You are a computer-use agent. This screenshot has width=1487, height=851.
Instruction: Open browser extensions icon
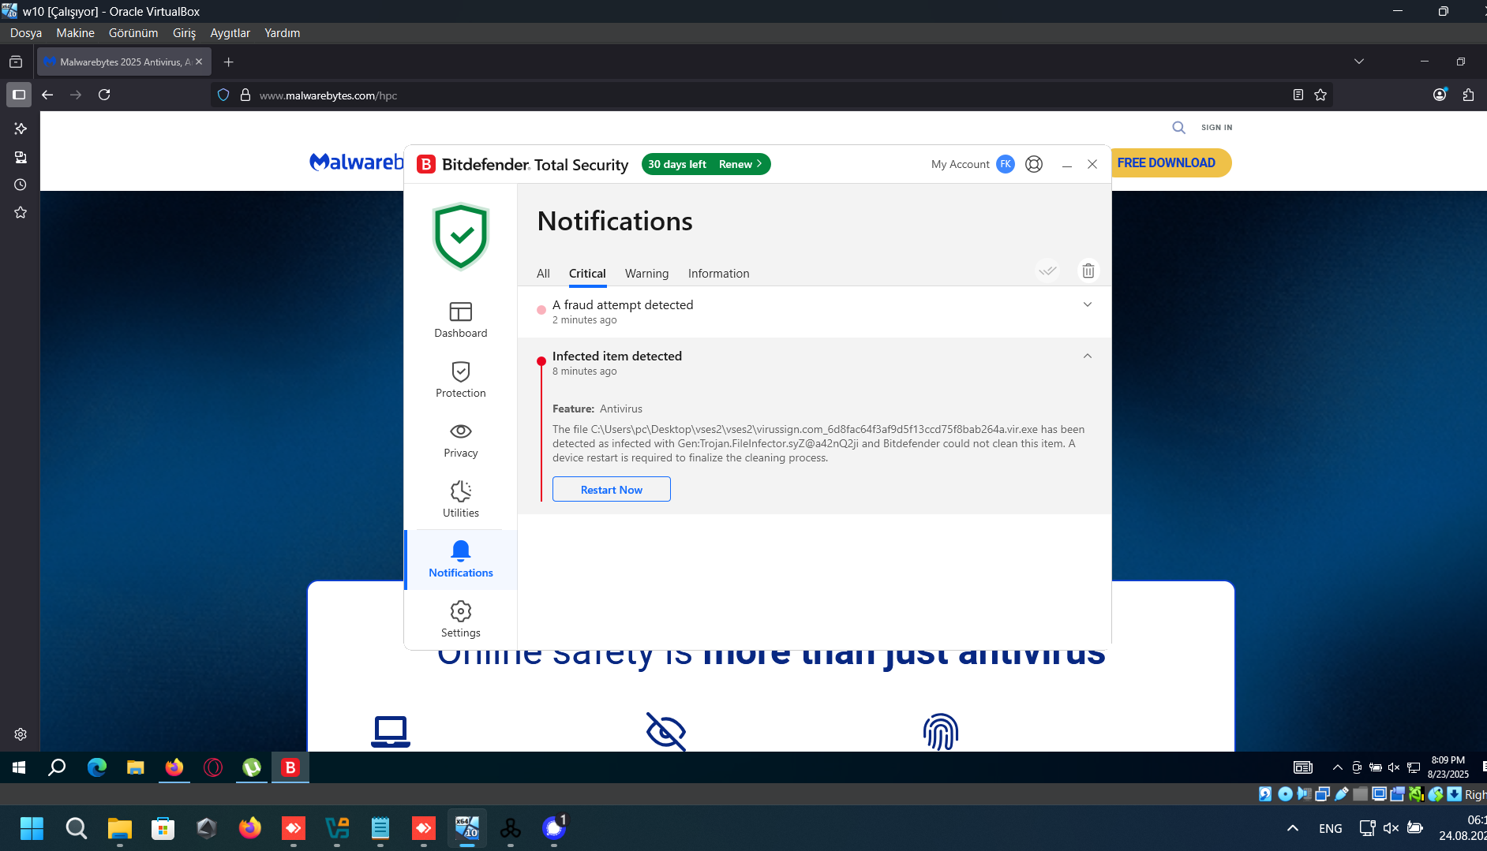[x=1468, y=95]
